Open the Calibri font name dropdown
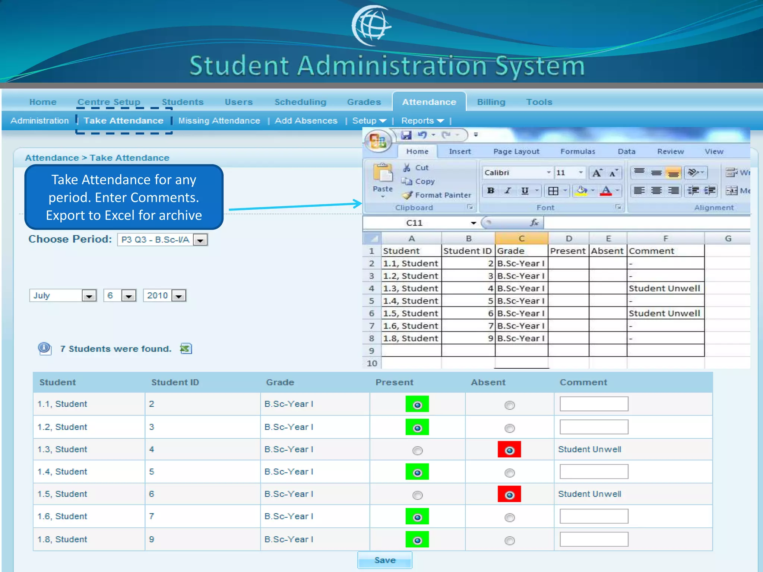 pos(549,172)
